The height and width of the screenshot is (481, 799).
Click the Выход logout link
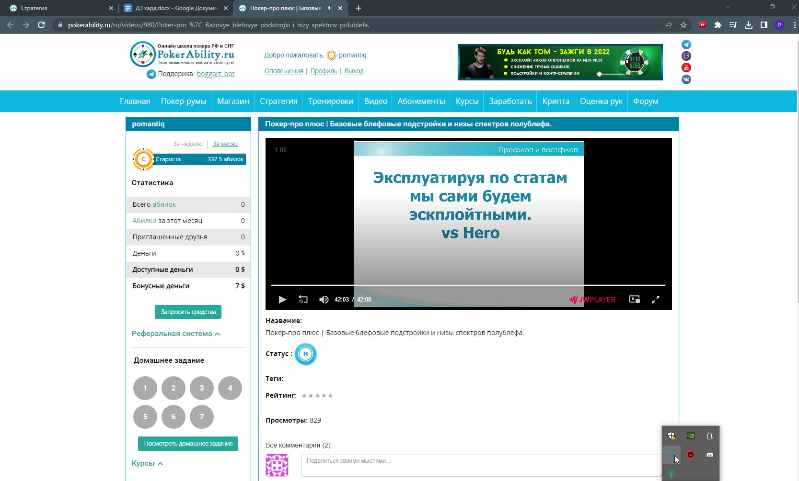pyautogui.click(x=354, y=71)
